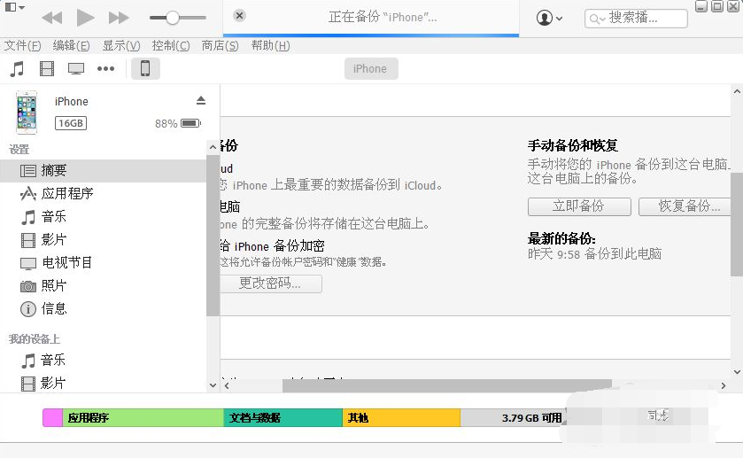Switch to the Movies library icon
Image resolution: width=743 pixels, height=458 pixels.
tap(46, 69)
